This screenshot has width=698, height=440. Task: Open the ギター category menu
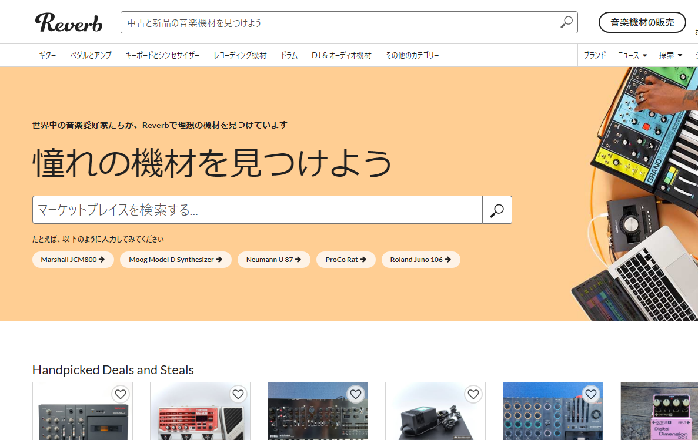[47, 55]
